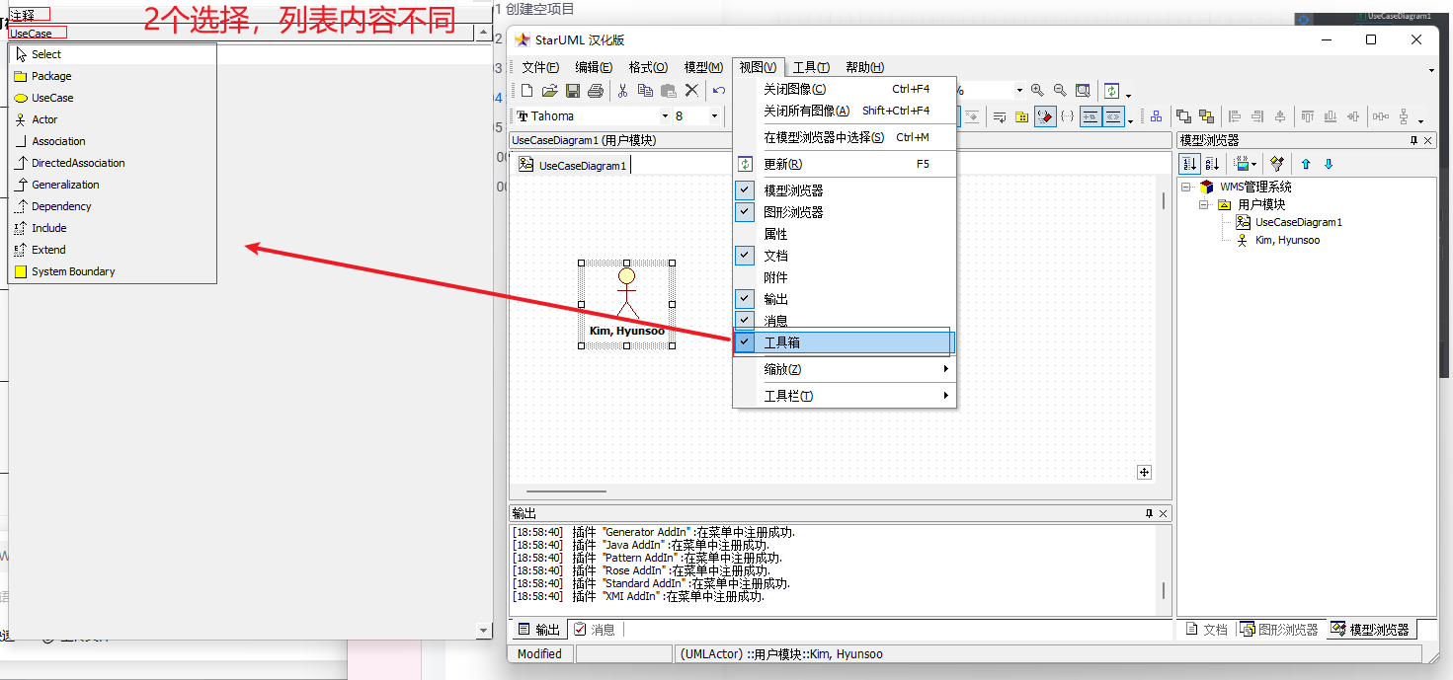Viewport: 1453px width, 680px height.
Task: Open the zoom percentage dropdown
Action: pyautogui.click(x=1019, y=90)
